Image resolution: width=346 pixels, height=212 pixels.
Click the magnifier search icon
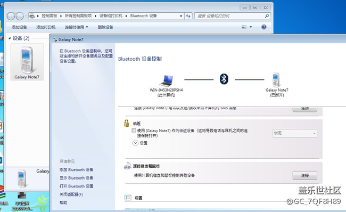(267, 16)
